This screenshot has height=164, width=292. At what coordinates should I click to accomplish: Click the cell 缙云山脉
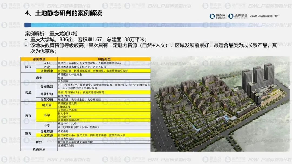click(104, 131)
